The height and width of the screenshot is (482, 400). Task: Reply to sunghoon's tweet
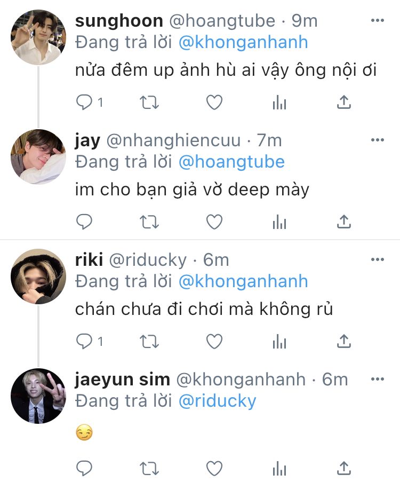point(84,102)
